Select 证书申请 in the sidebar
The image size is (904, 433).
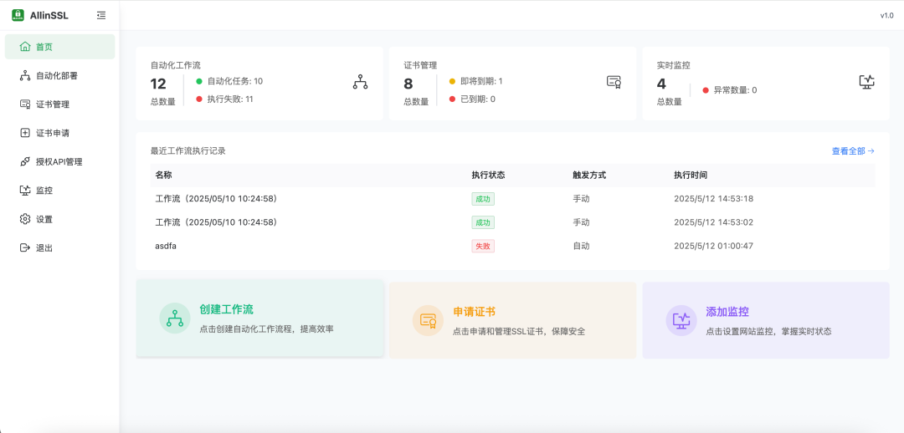pyautogui.click(x=60, y=133)
